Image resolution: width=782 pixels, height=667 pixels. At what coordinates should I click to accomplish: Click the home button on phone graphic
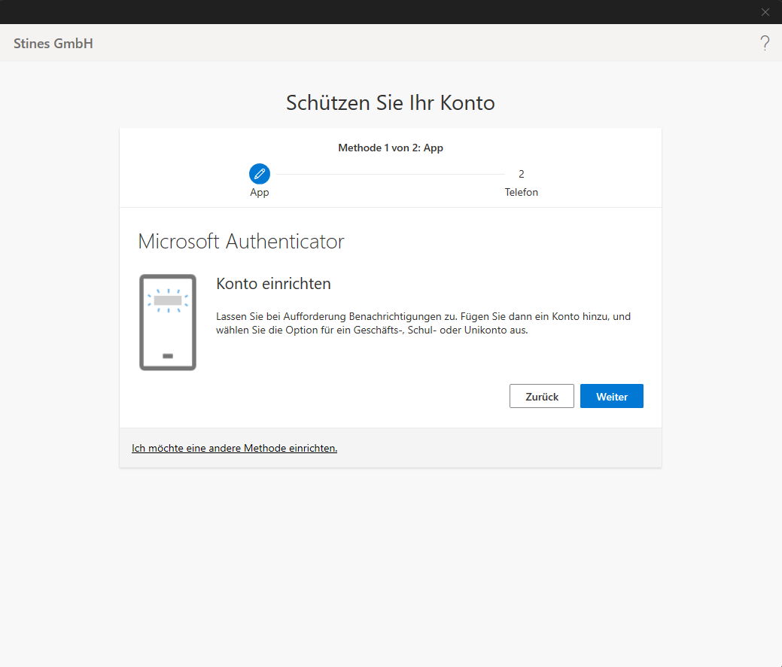point(168,355)
